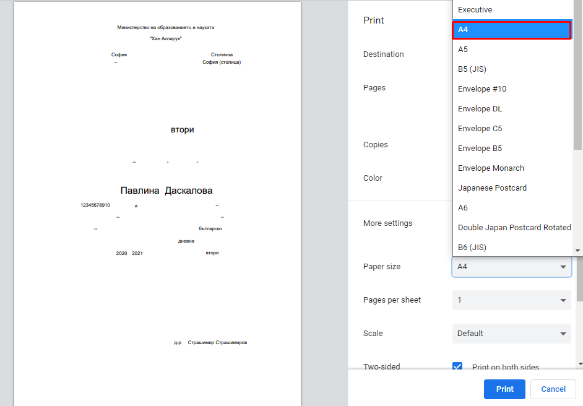The height and width of the screenshot is (406, 583).
Task: Toggle Print on both sides checkbox
Action: pos(458,367)
